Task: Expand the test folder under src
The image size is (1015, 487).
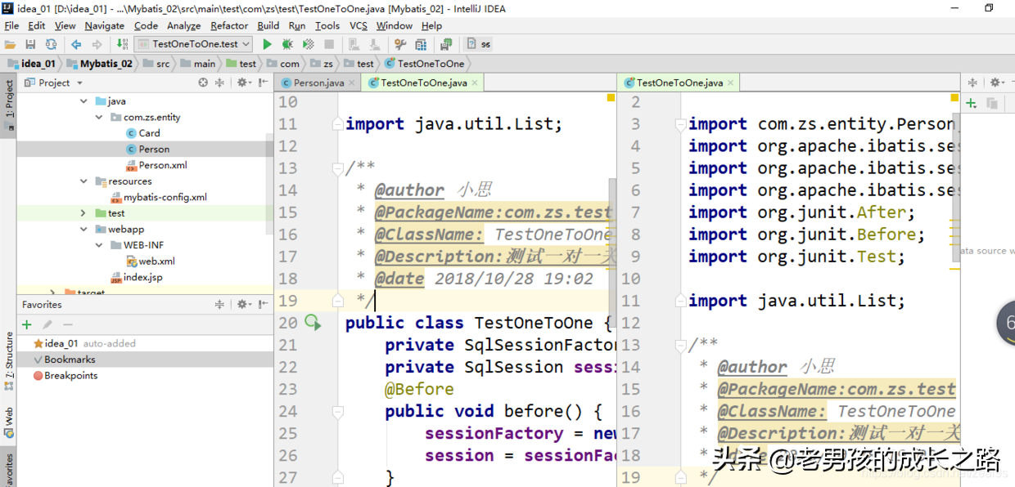Action: (81, 212)
